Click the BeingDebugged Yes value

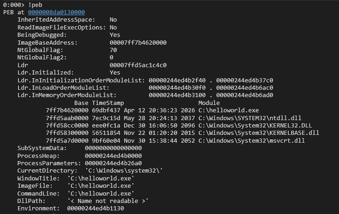click(115, 35)
